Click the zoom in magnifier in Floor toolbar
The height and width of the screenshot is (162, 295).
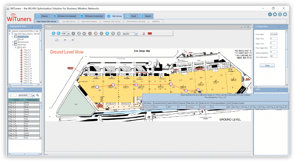point(54,33)
